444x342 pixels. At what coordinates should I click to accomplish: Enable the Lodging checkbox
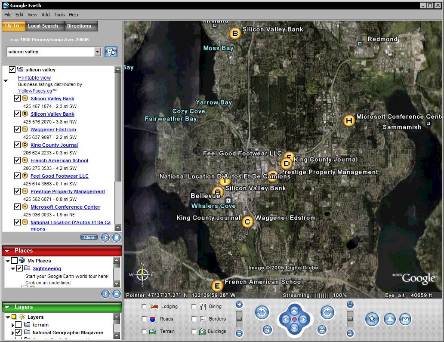[x=145, y=306]
